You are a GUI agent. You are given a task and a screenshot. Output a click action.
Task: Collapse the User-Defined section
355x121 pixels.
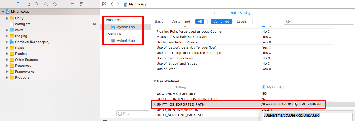155,81
